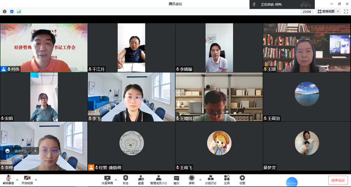351x187 pixels.
Task: Turn on camera with 开启视频 button
Action: pyautogui.click(x=27, y=180)
